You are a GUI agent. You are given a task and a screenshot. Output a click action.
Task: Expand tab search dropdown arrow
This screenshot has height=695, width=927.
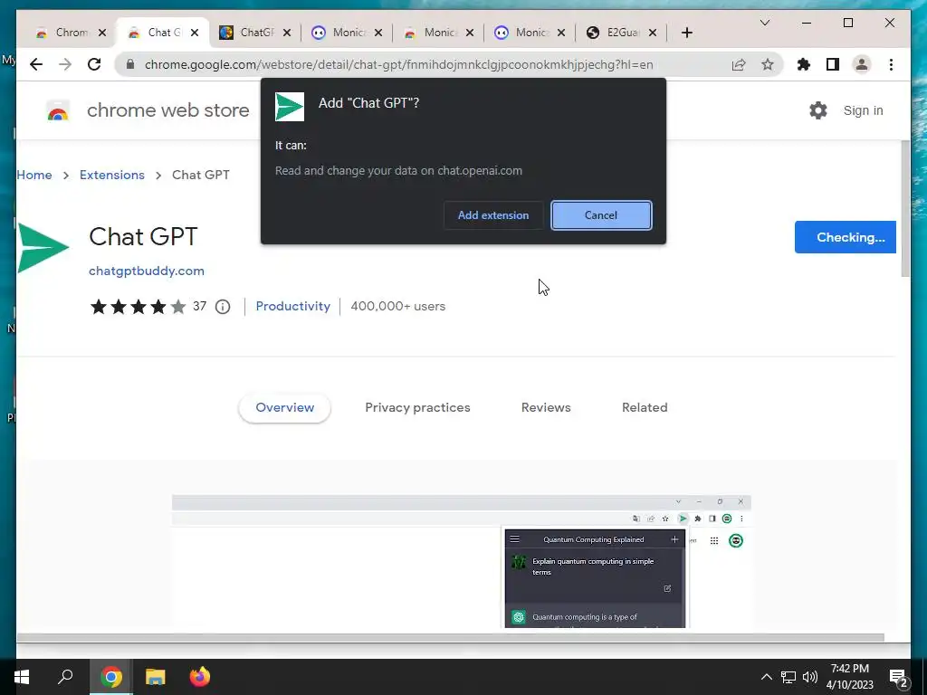[x=764, y=23]
